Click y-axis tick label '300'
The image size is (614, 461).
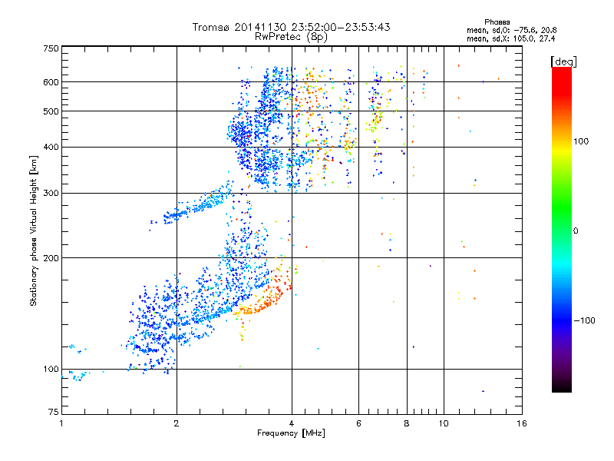click(51, 193)
